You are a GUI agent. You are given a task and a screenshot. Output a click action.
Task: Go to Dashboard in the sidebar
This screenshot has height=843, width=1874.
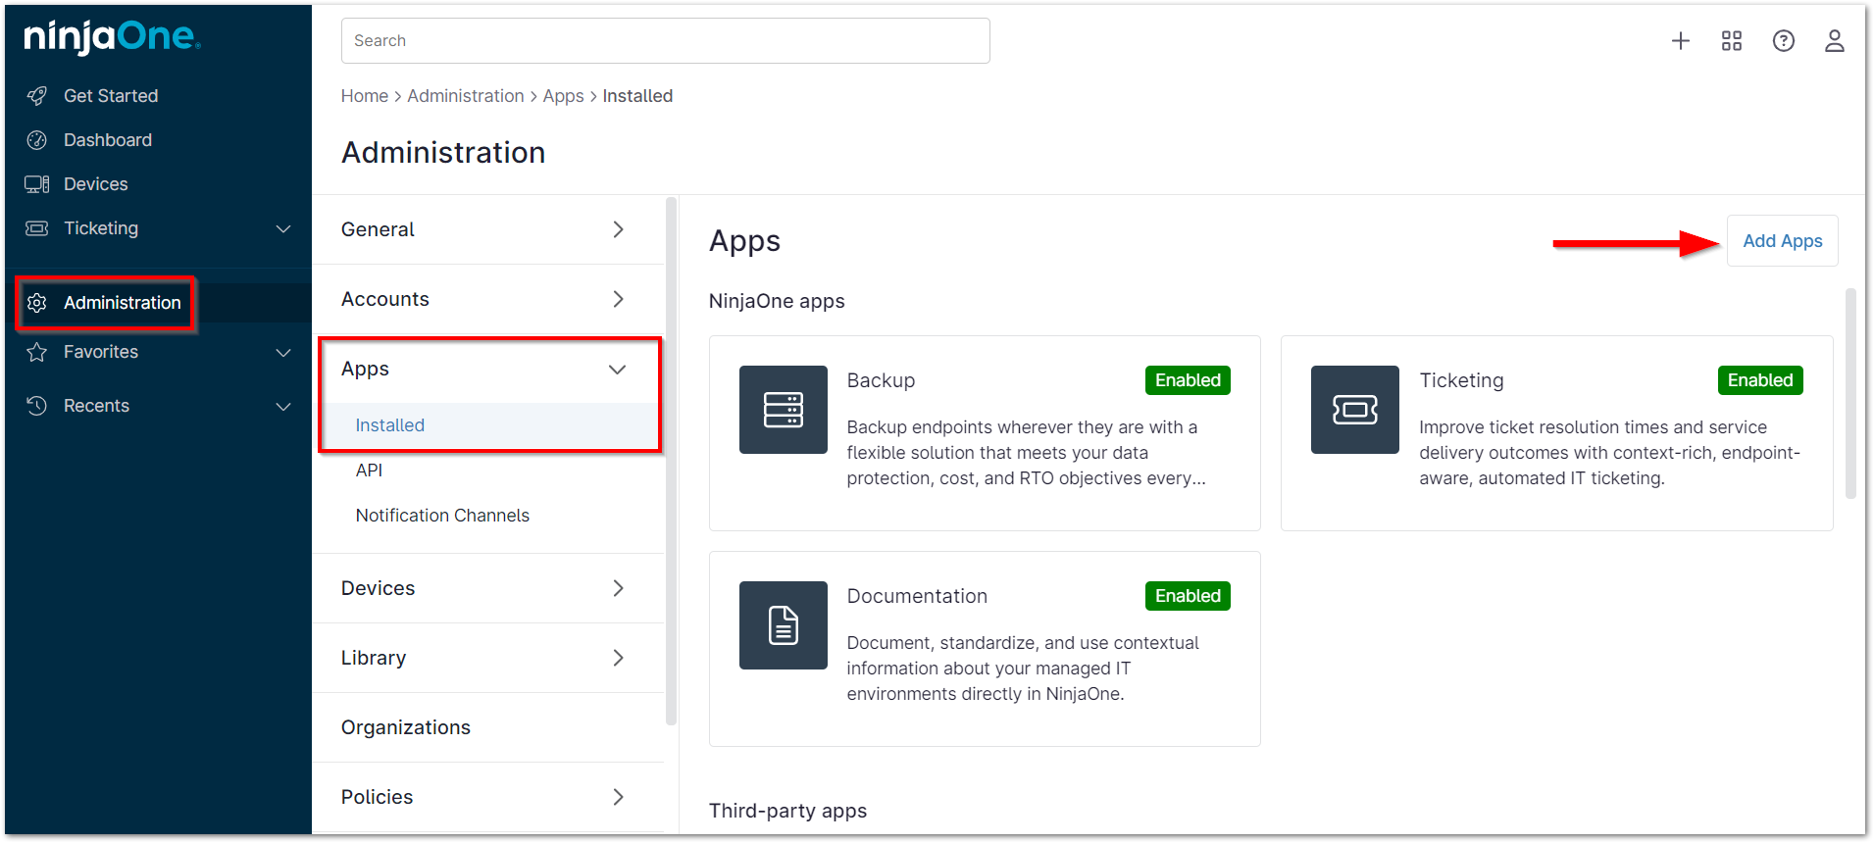click(x=108, y=140)
